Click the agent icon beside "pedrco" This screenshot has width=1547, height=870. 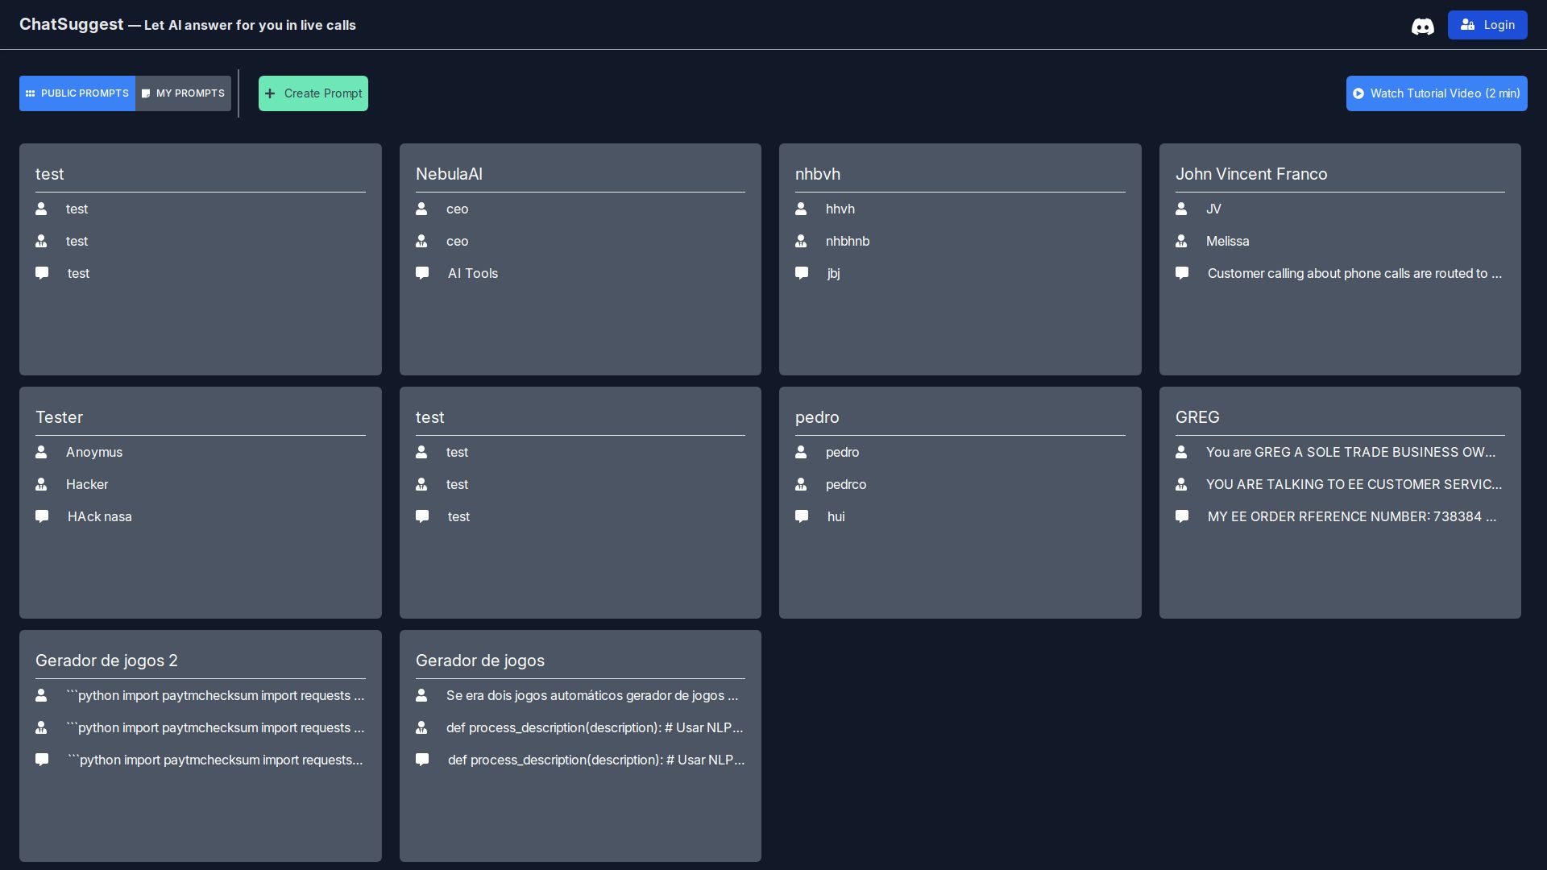(x=801, y=484)
